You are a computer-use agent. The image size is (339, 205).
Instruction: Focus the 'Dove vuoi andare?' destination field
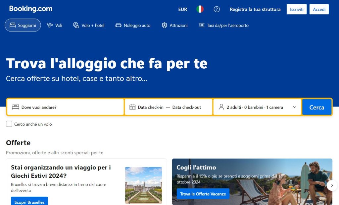(x=66, y=107)
